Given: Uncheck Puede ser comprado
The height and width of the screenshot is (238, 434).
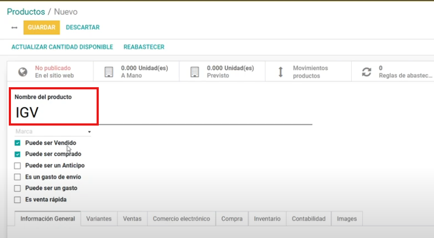Looking at the screenshot, I should (x=18, y=154).
